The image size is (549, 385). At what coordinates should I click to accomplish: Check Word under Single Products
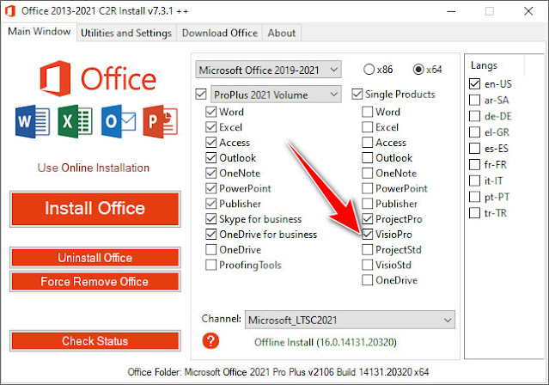[367, 112]
